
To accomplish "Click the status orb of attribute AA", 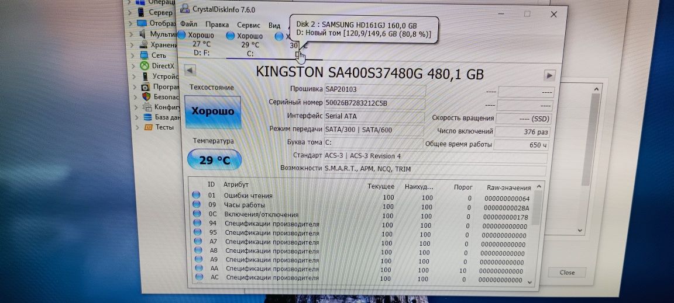I will [x=198, y=268].
